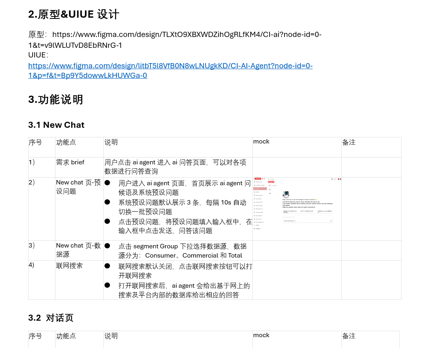The image size is (437, 348).
Task: Click the bullet before "点击 segment Group"
Action: coord(107,246)
